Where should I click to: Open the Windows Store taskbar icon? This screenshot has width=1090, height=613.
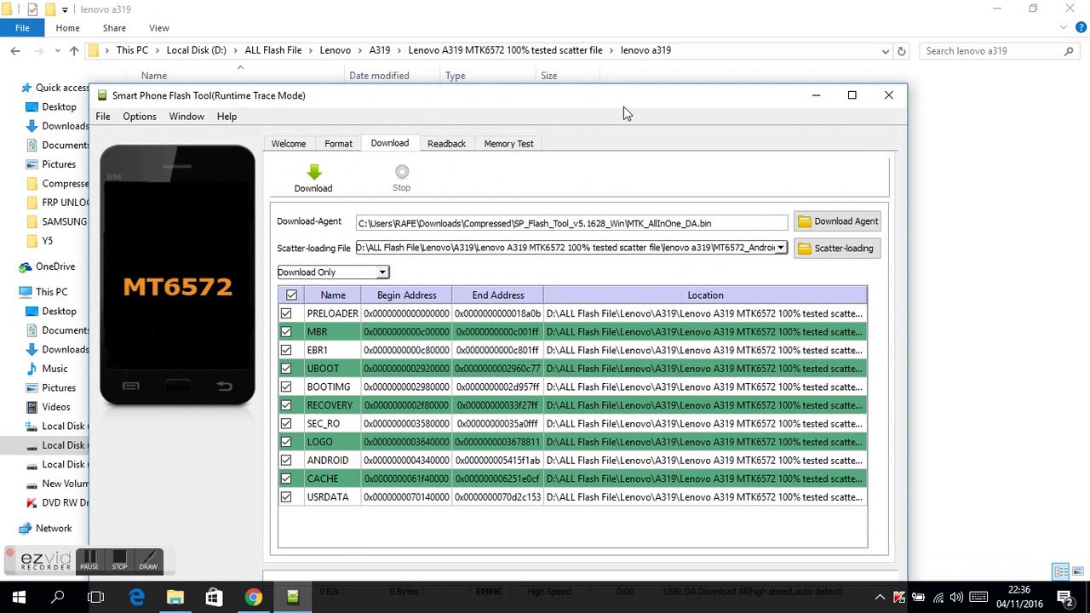(x=214, y=598)
